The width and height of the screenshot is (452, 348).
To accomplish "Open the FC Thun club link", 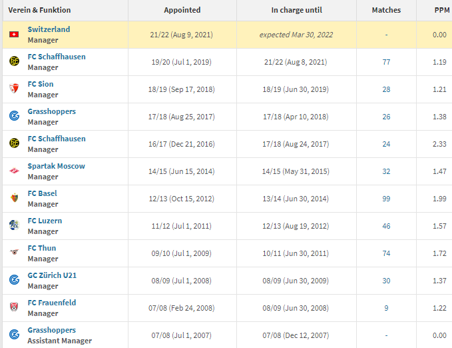I will [42, 248].
